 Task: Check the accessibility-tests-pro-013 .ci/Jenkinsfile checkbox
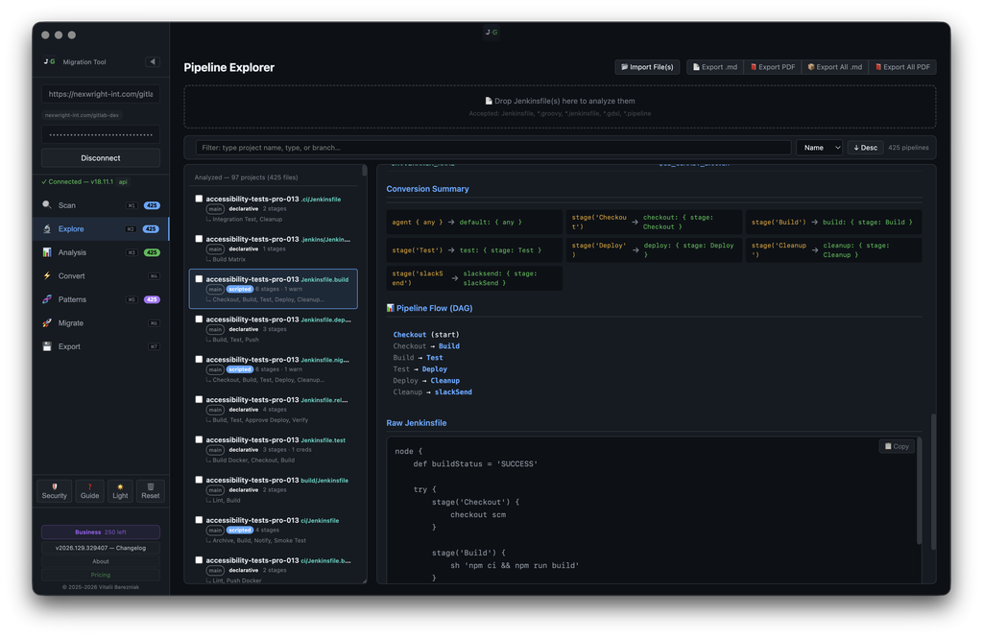click(199, 199)
